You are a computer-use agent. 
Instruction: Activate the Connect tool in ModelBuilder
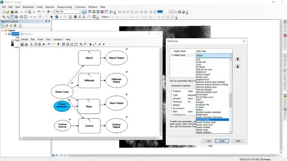[95, 44]
